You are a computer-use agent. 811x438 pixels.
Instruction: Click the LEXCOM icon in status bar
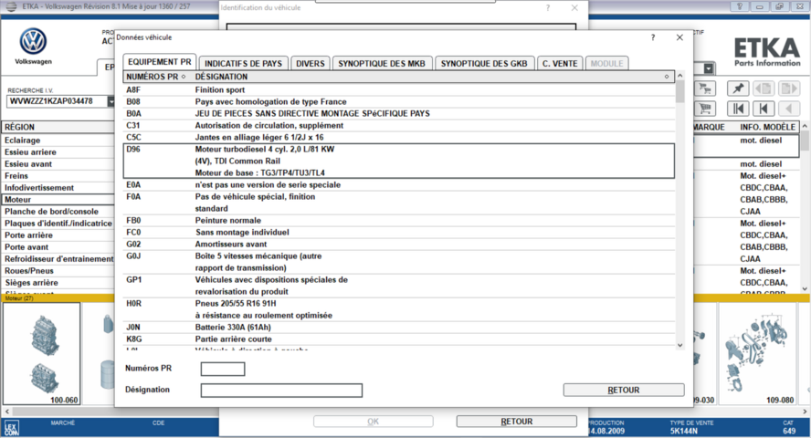(11, 428)
